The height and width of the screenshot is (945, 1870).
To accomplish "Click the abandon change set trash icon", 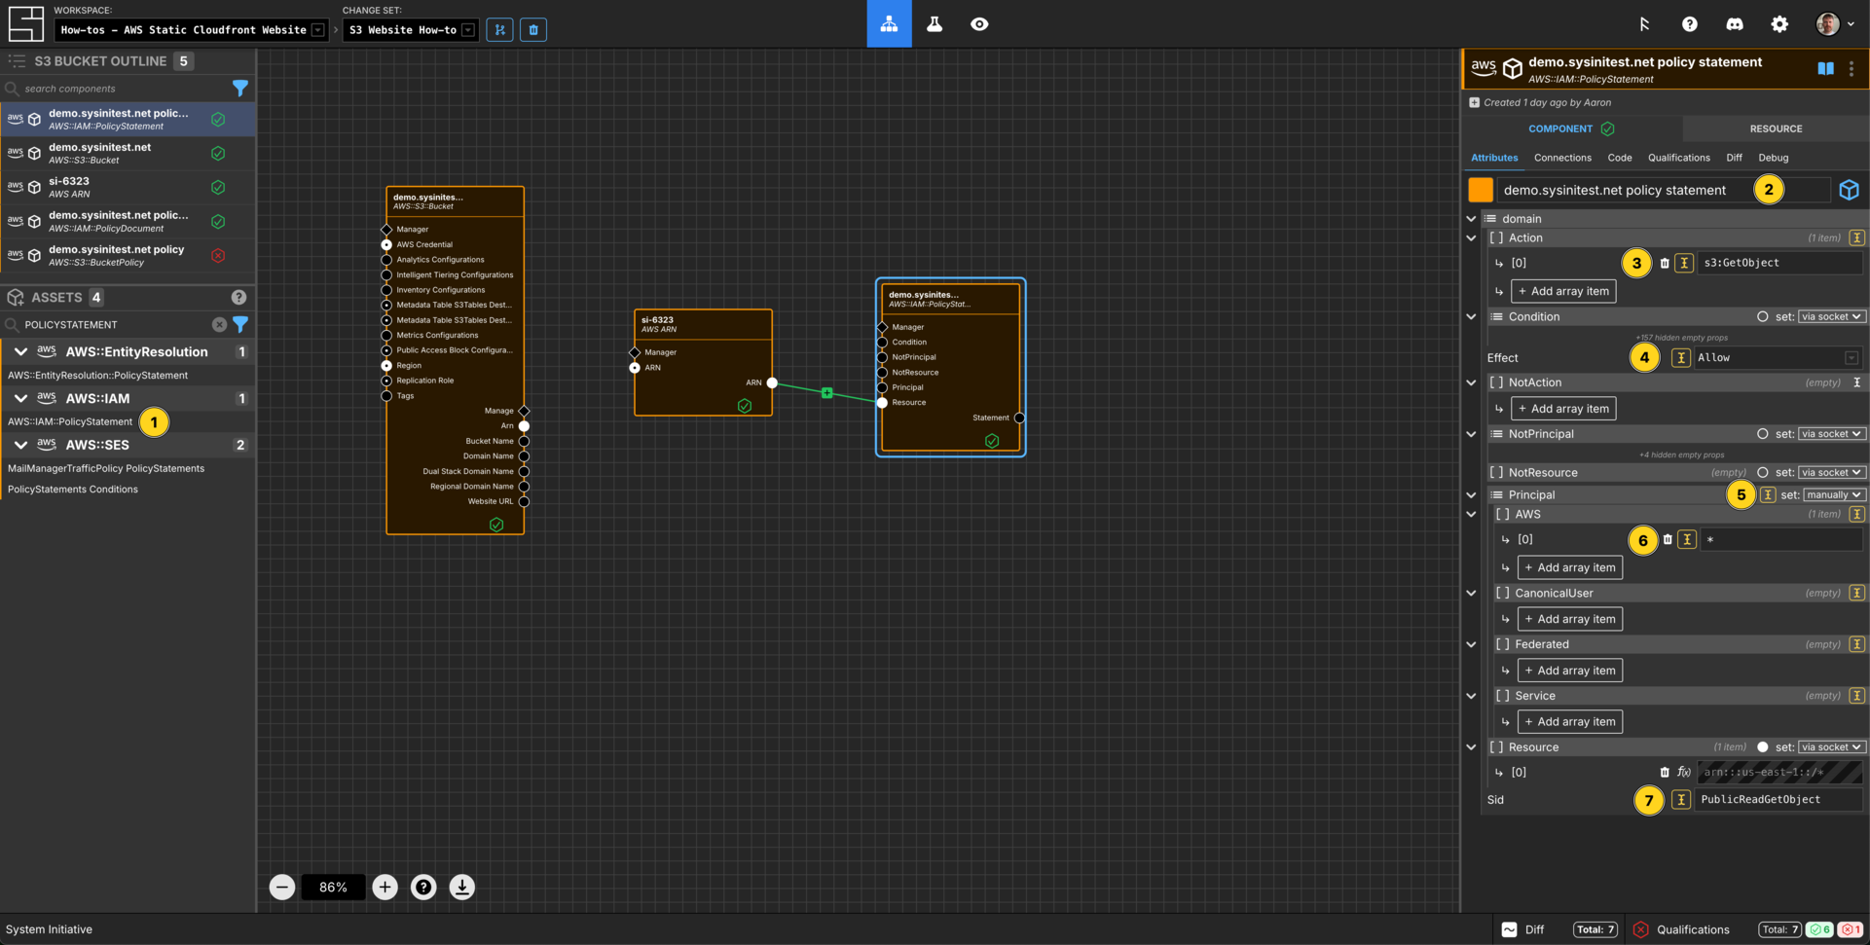I will click(533, 30).
